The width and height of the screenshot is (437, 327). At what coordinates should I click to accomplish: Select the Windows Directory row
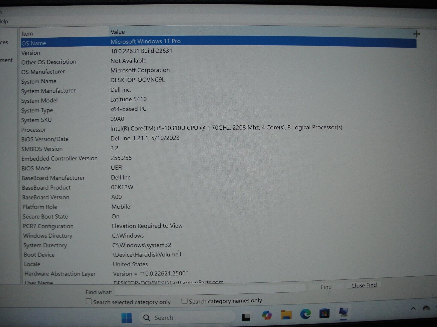pyautogui.click(x=218, y=235)
